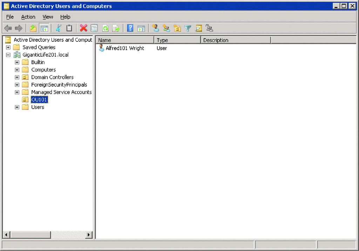Collapse the GiganticLife201.local domain node

click(8, 55)
